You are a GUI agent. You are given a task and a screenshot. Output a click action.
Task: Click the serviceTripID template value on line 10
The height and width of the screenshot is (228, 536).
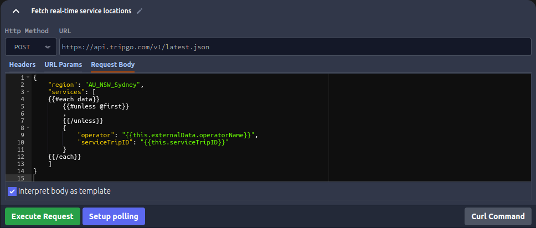[183, 142]
